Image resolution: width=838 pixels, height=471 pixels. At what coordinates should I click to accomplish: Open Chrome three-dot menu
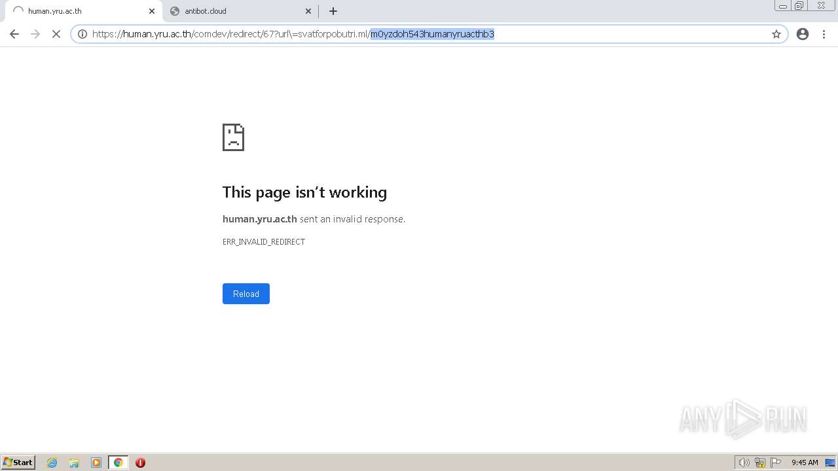pos(824,34)
